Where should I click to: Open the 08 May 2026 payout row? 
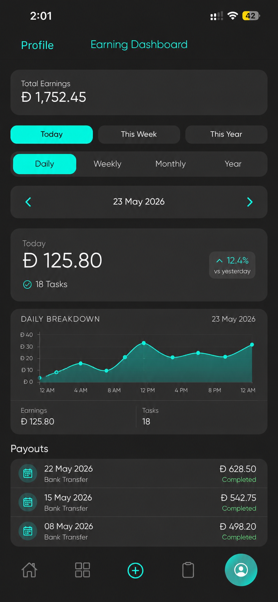click(139, 531)
